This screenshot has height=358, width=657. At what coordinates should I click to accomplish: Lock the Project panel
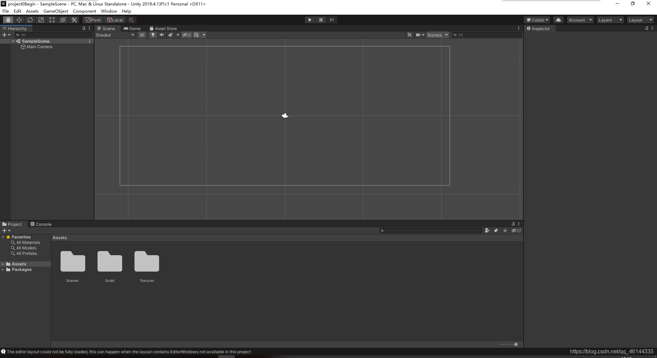pos(513,224)
